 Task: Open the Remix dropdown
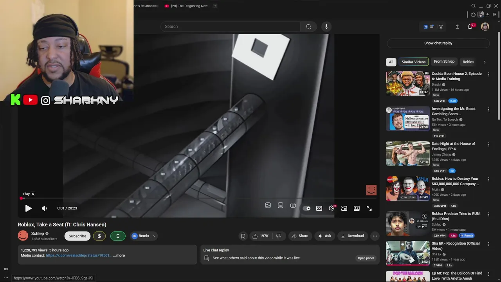point(144,236)
